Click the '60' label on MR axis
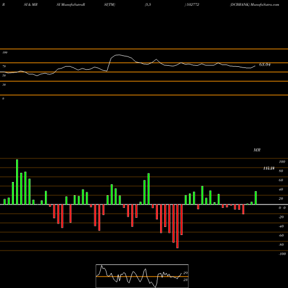288x288 pixels. pos(281,180)
